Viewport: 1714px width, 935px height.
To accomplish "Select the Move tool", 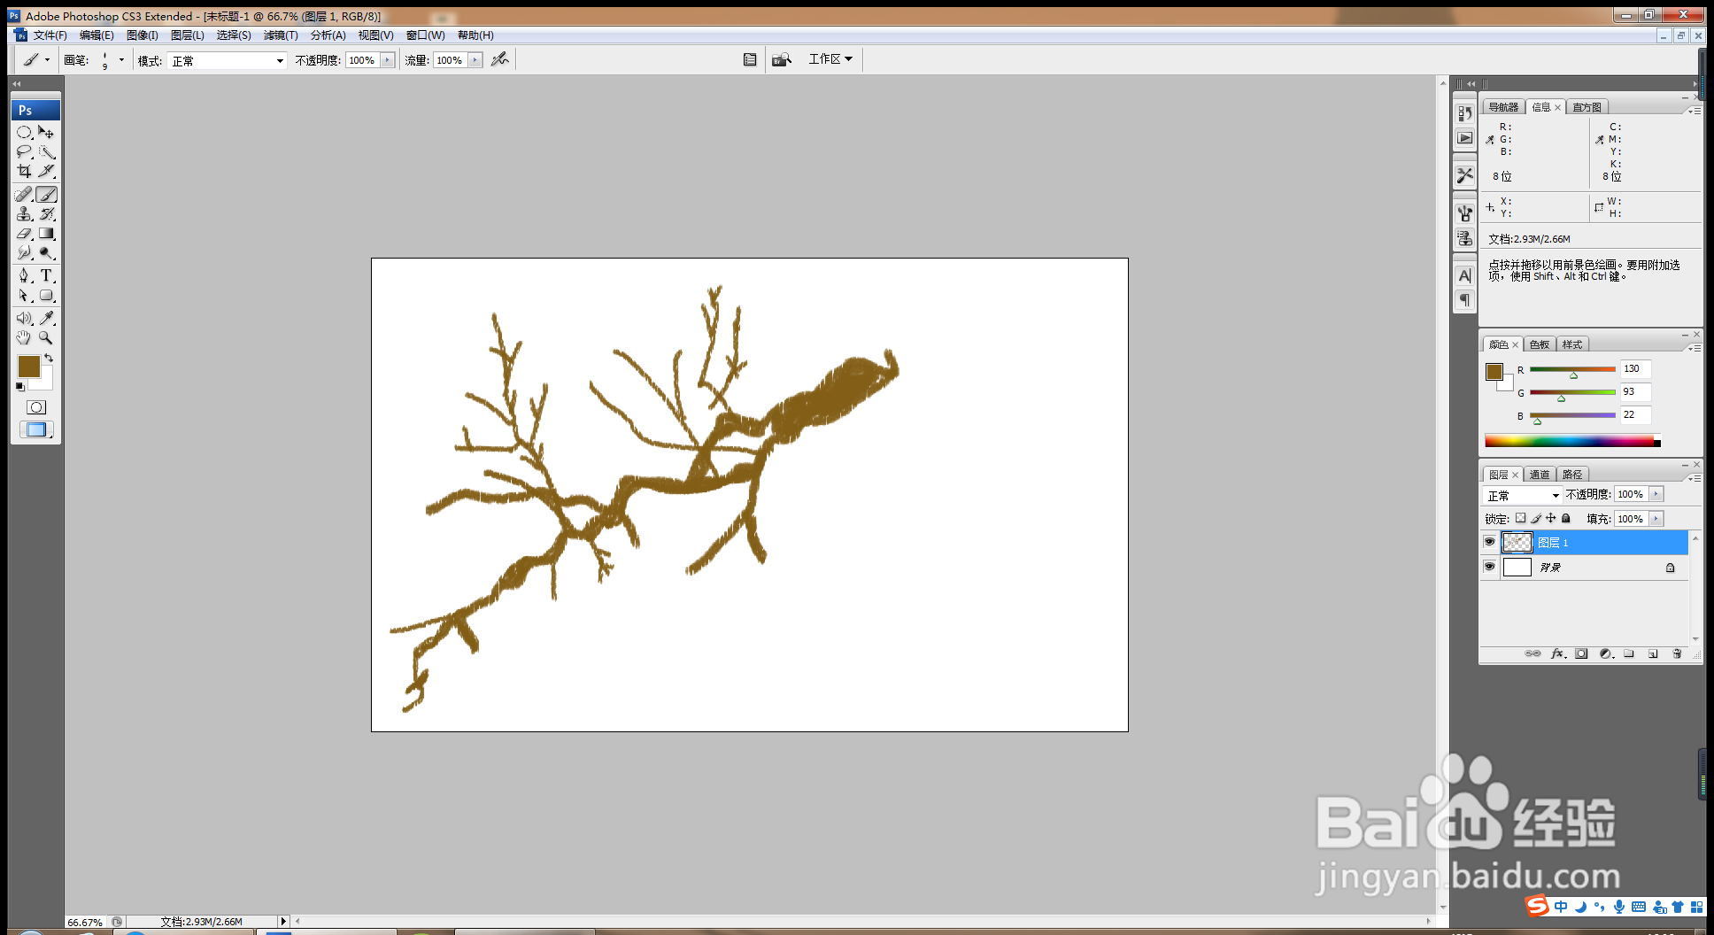I will 47,132.
